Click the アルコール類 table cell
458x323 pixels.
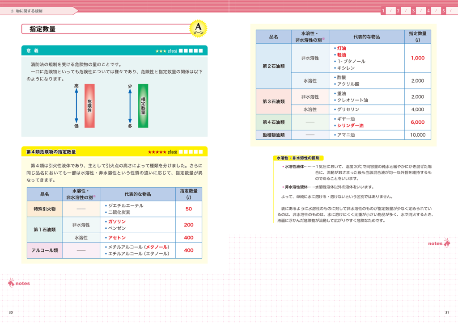pos(45,250)
